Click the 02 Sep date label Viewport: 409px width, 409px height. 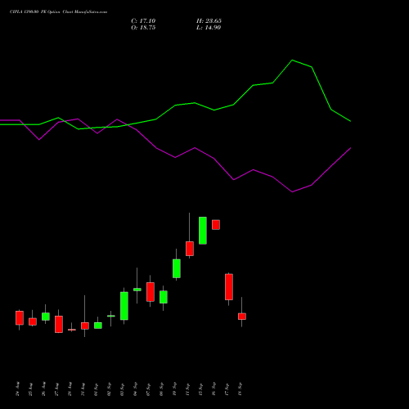click(x=110, y=389)
